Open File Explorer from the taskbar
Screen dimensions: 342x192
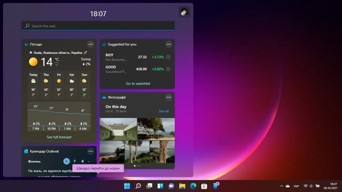click(182, 186)
